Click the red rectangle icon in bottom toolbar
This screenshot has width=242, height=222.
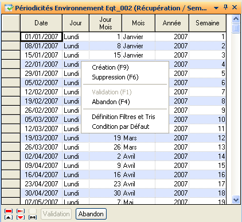tap(9, 211)
